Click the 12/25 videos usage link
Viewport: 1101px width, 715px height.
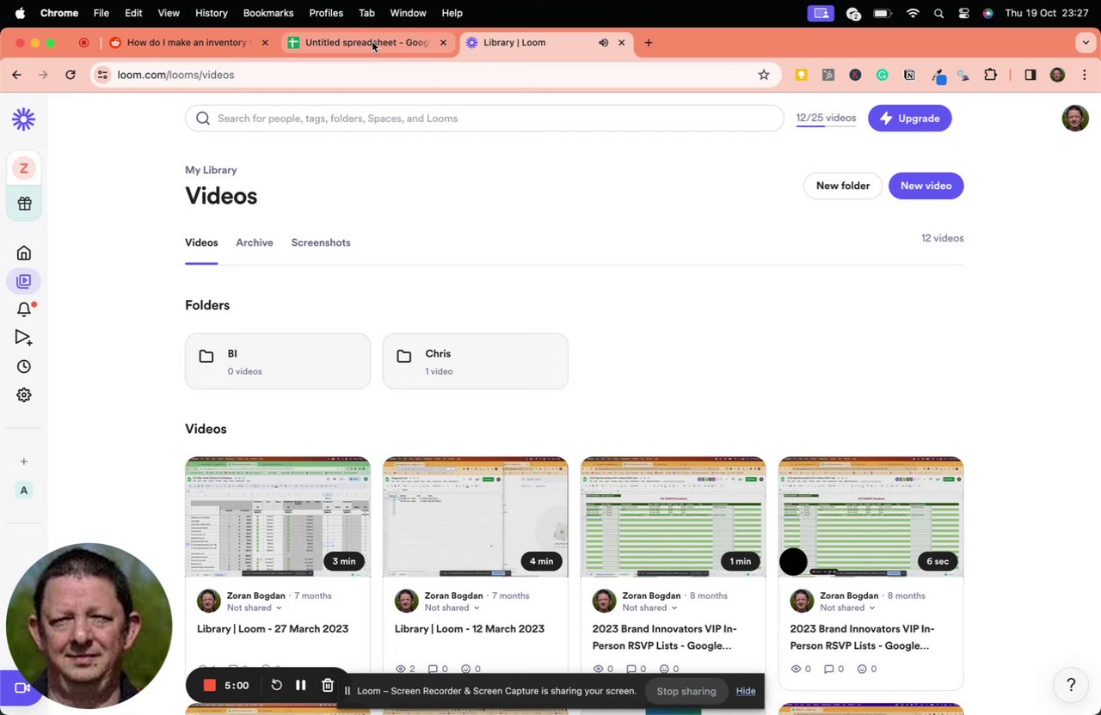826,118
